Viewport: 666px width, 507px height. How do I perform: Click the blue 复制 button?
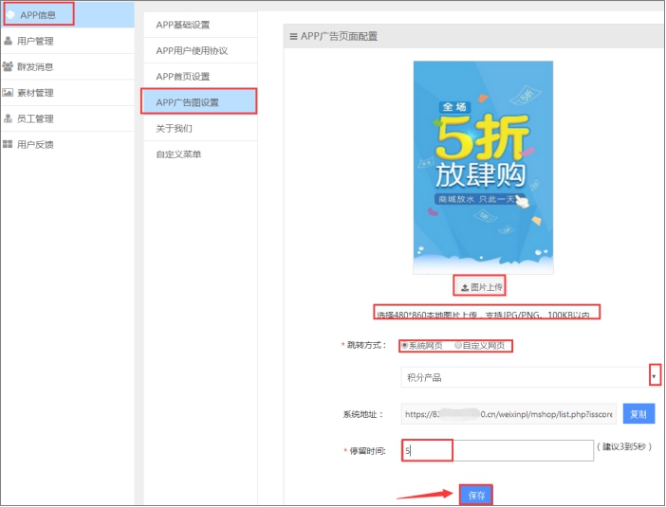tap(638, 414)
